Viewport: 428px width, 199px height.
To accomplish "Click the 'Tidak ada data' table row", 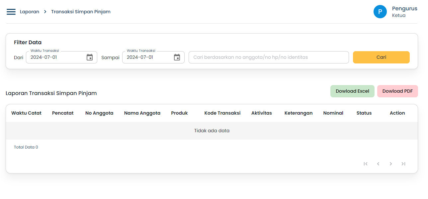I will coord(212,130).
